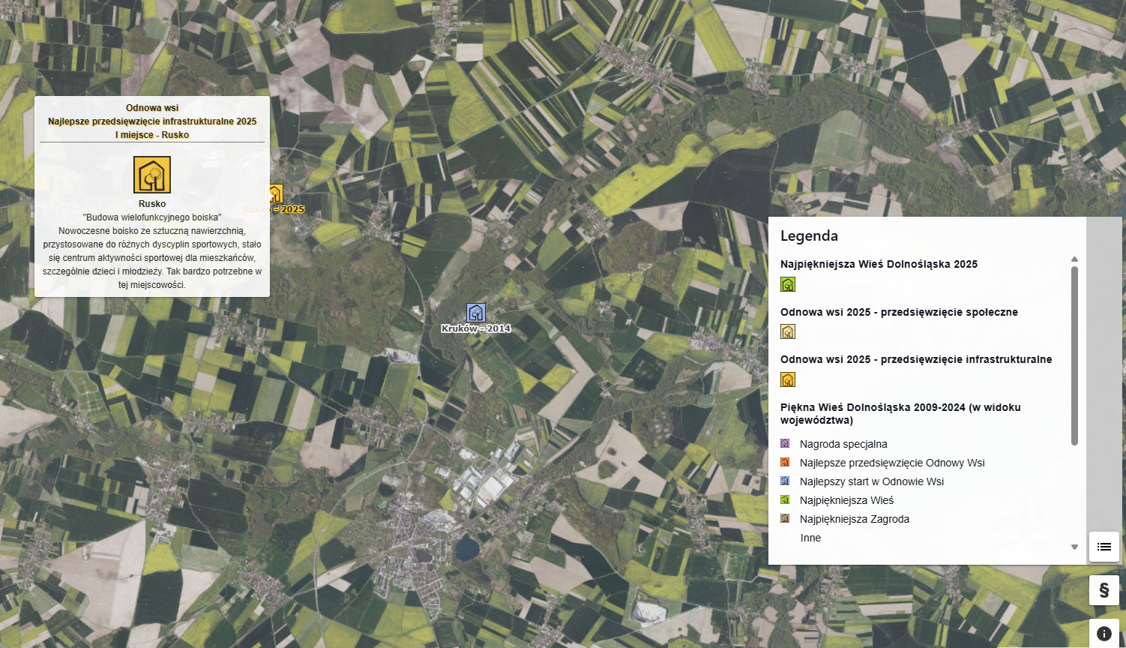The height and width of the screenshot is (648, 1126).
Task: Toggle the legend list button
Action: (x=1104, y=547)
